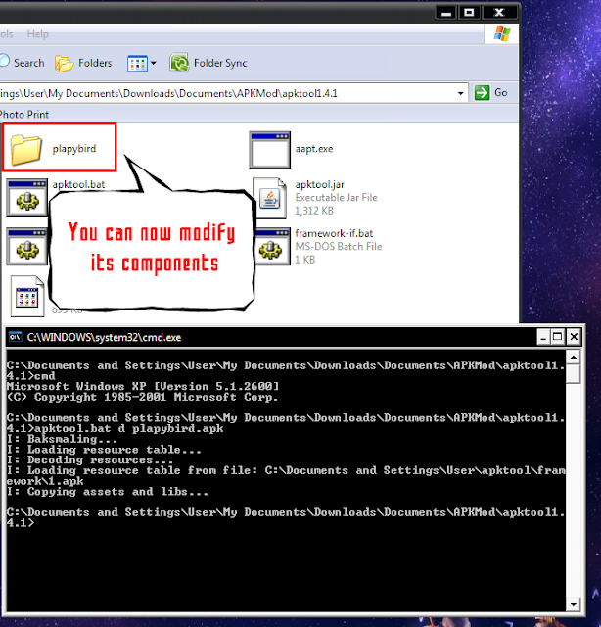Select the apktool.jar Java file icon
The height and width of the screenshot is (627, 601).
270,198
